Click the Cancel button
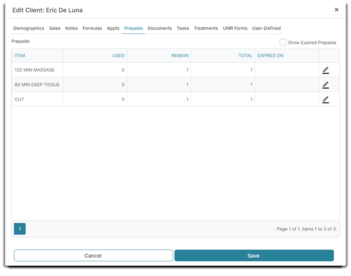 pos(93,256)
